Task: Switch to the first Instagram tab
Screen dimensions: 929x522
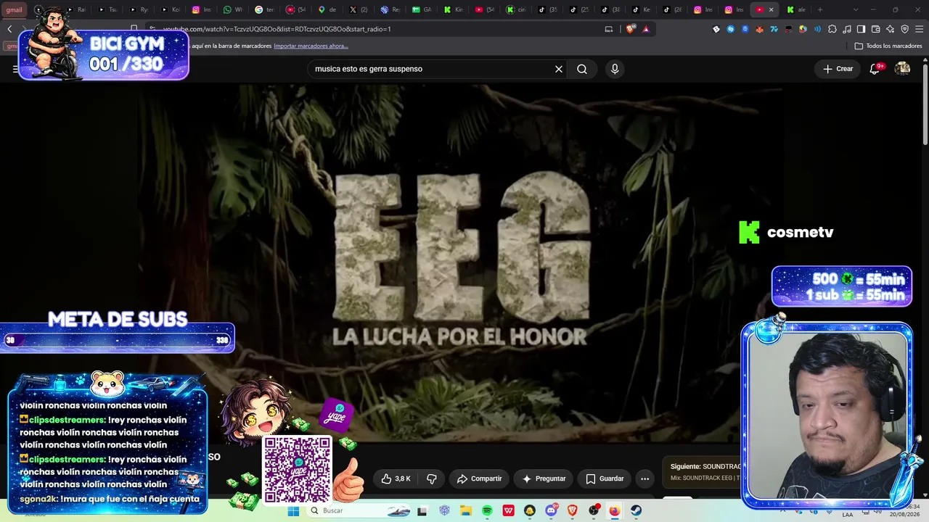Action: pos(200,9)
